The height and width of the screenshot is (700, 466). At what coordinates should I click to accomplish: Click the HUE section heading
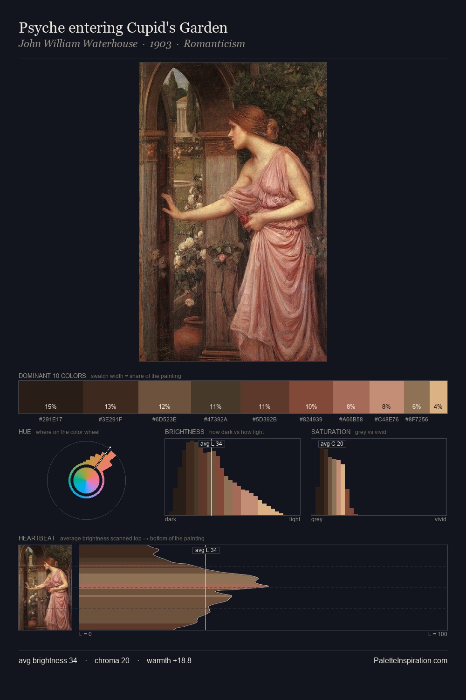pyautogui.click(x=25, y=432)
